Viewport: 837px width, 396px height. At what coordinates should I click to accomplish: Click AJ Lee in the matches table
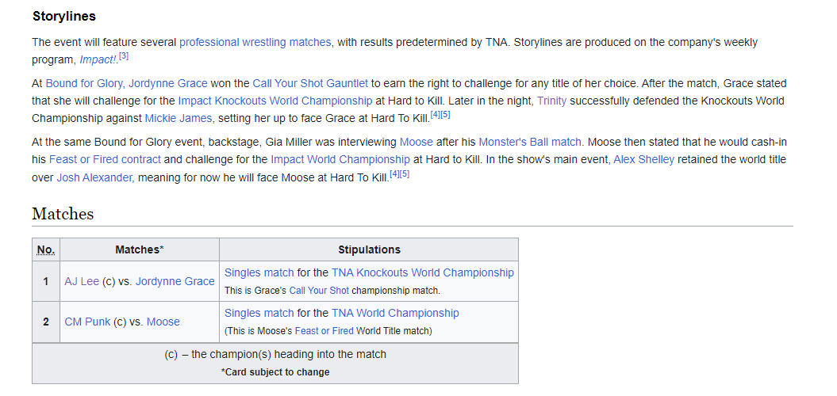82,281
